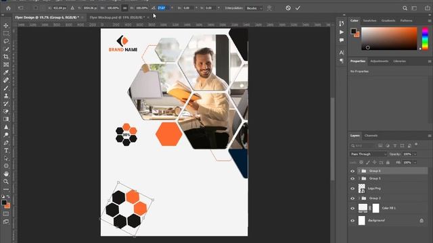Open the Color panel flyout menu
The image size is (433, 243).
click(x=430, y=21)
